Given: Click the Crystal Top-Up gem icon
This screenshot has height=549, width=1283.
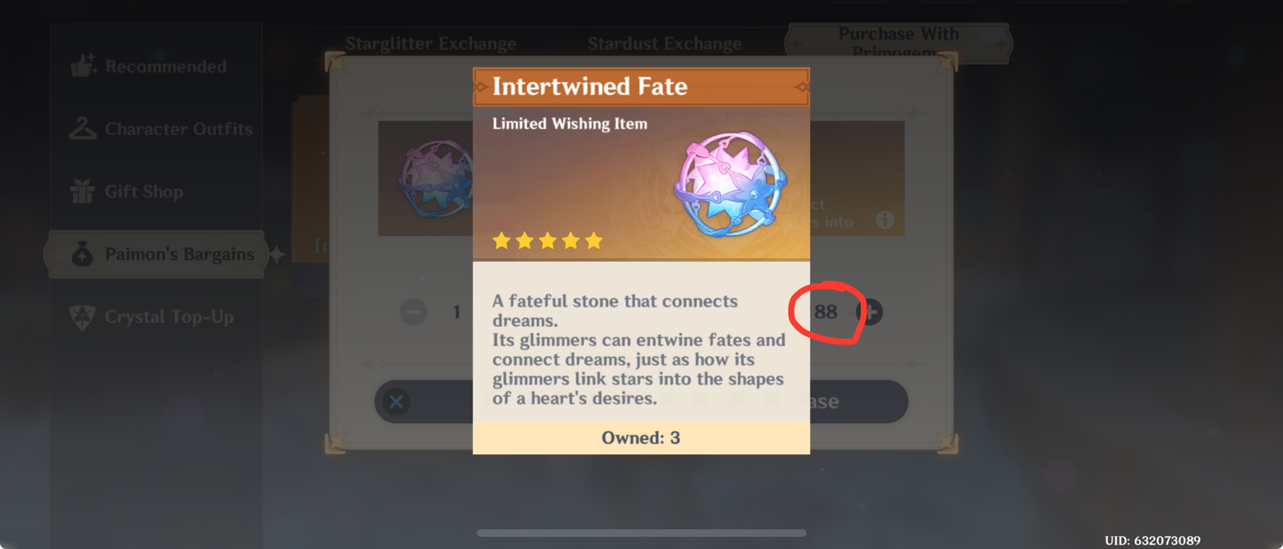Looking at the screenshot, I should tap(82, 317).
